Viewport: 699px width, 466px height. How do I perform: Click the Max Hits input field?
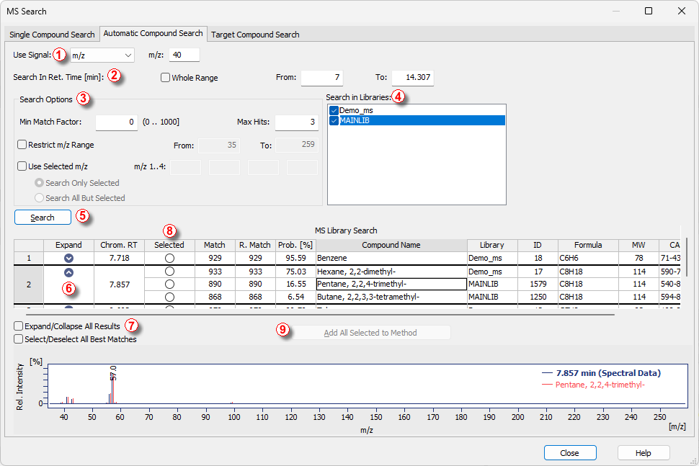(x=296, y=122)
